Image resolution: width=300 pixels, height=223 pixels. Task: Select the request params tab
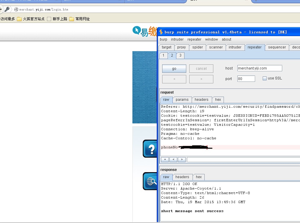182,100
